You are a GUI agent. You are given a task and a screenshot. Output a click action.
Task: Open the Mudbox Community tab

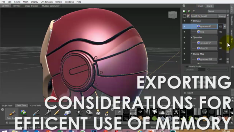tap(51, 6)
